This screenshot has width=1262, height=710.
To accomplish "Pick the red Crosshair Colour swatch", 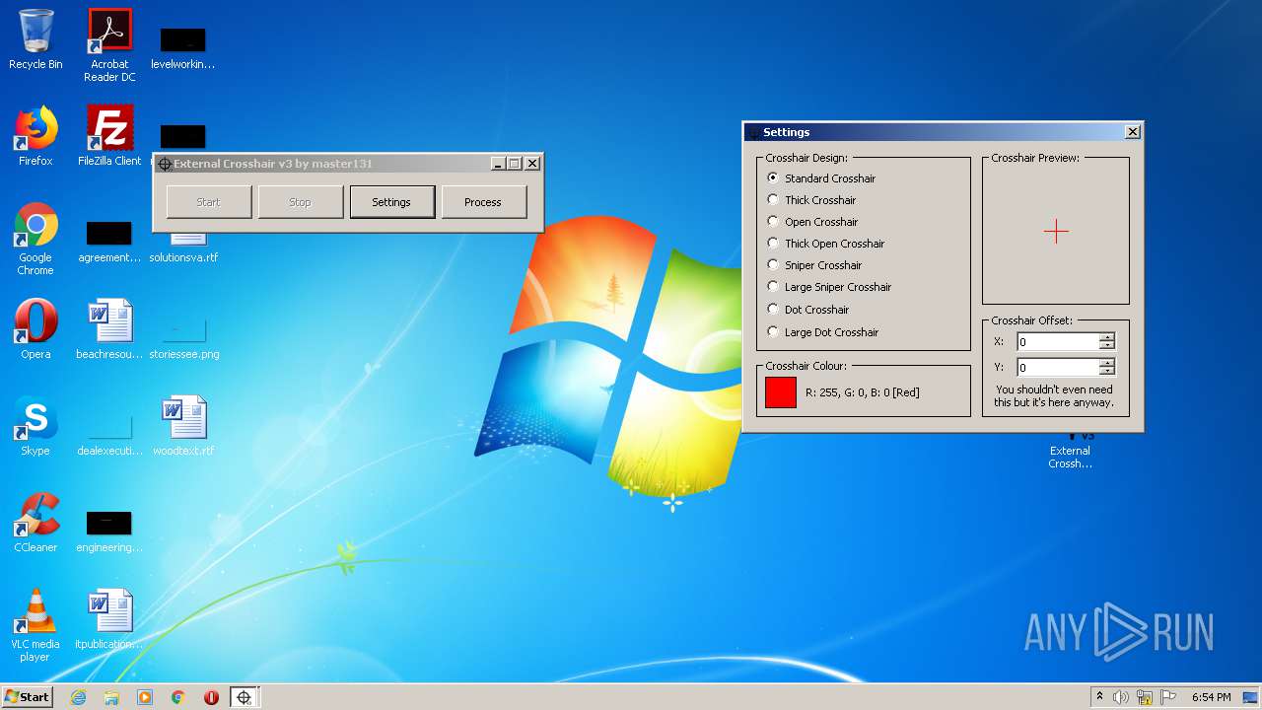I will (781, 392).
